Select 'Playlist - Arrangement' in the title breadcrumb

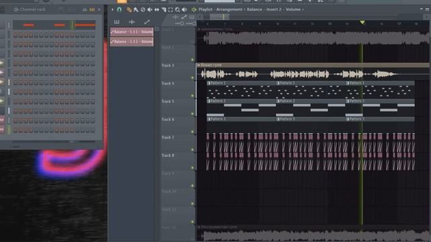[220, 9]
